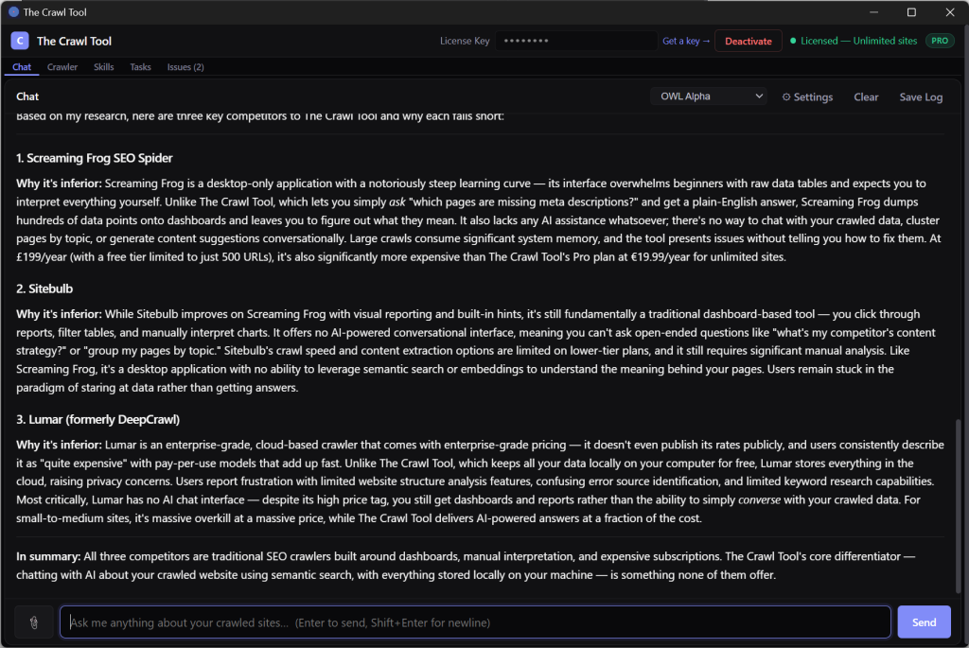
Task: Select heading 1. Screaming Frog SEO Spider
Action: pyautogui.click(x=95, y=158)
